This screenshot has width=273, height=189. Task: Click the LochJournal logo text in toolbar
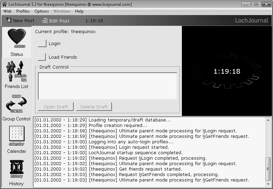(x=252, y=20)
